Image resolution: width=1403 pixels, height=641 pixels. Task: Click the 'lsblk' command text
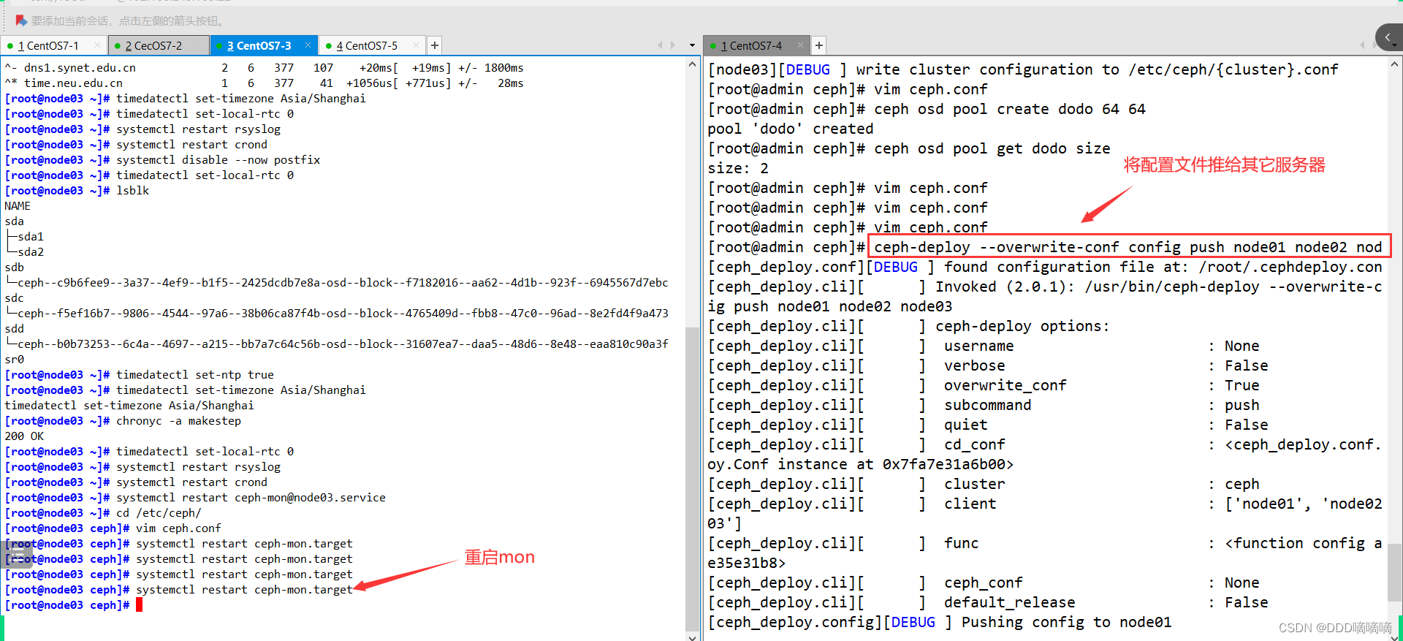click(x=132, y=191)
